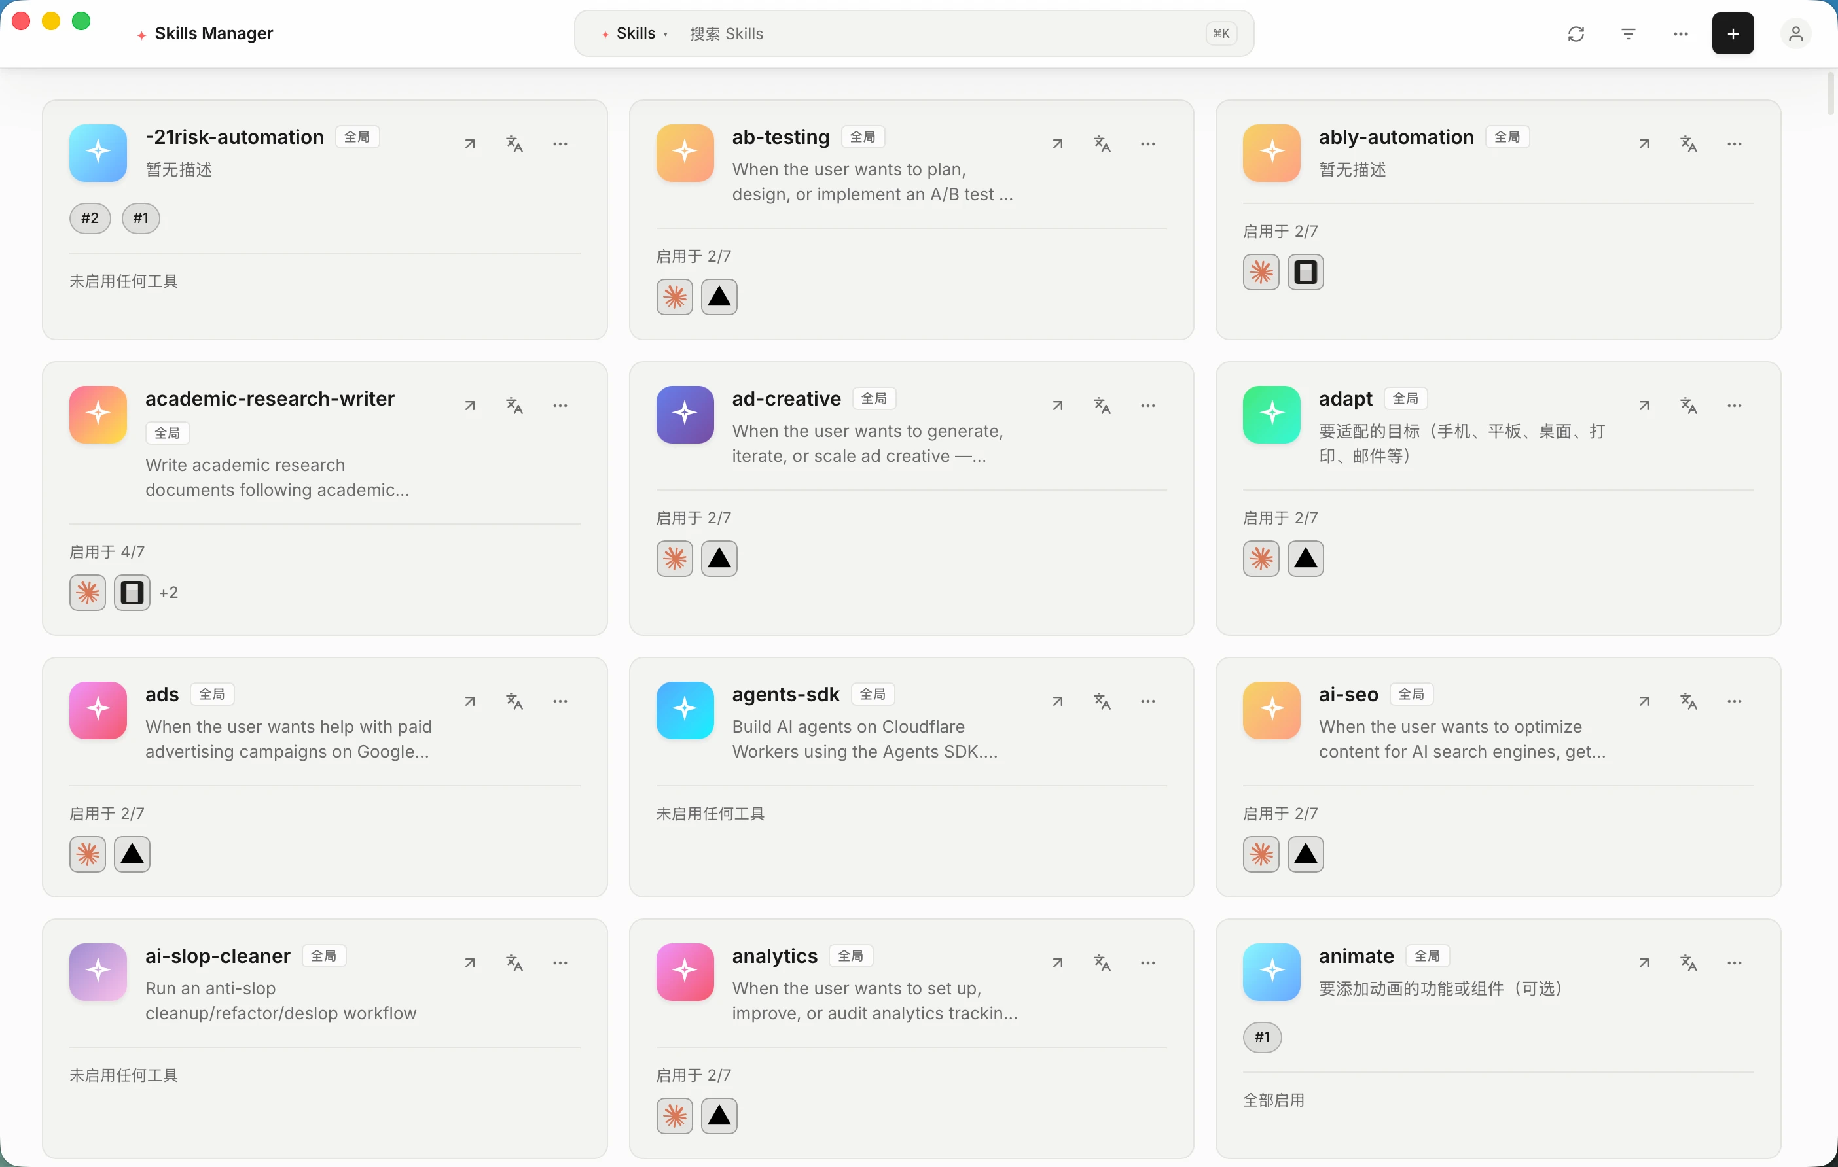Open agents-sdk with its arrow icon
Screen dimensions: 1838x1167
[x=1057, y=702]
